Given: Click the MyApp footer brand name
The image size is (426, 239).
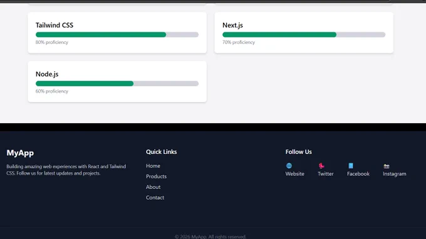Looking at the screenshot, I should point(20,153).
